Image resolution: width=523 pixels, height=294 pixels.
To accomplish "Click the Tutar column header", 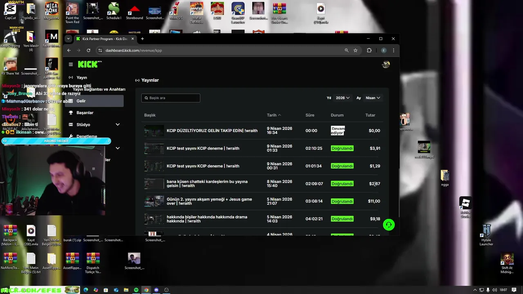I will coord(370,115).
